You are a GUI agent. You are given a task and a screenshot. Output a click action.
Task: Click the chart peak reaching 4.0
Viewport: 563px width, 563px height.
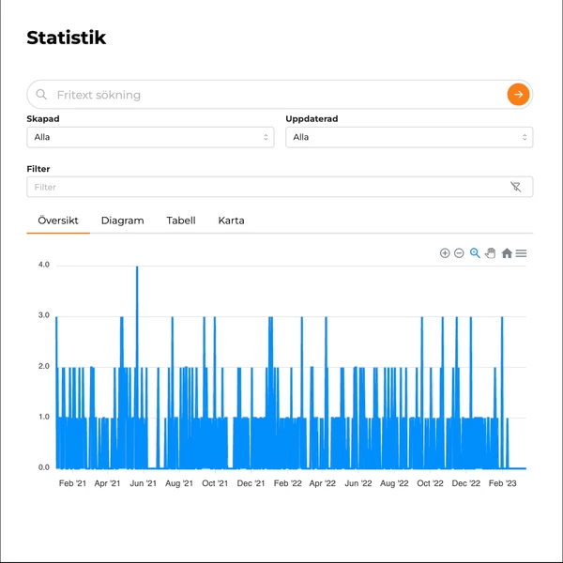(137, 267)
